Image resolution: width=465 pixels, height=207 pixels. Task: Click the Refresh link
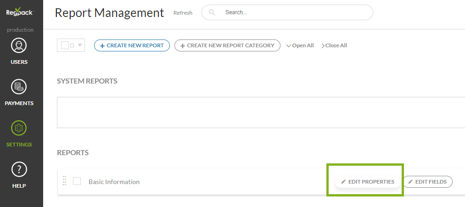click(x=183, y=13)
